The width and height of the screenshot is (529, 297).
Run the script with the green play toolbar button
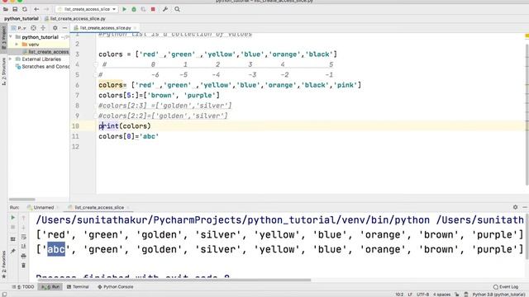pyautogui.click(x=125, y=9)
